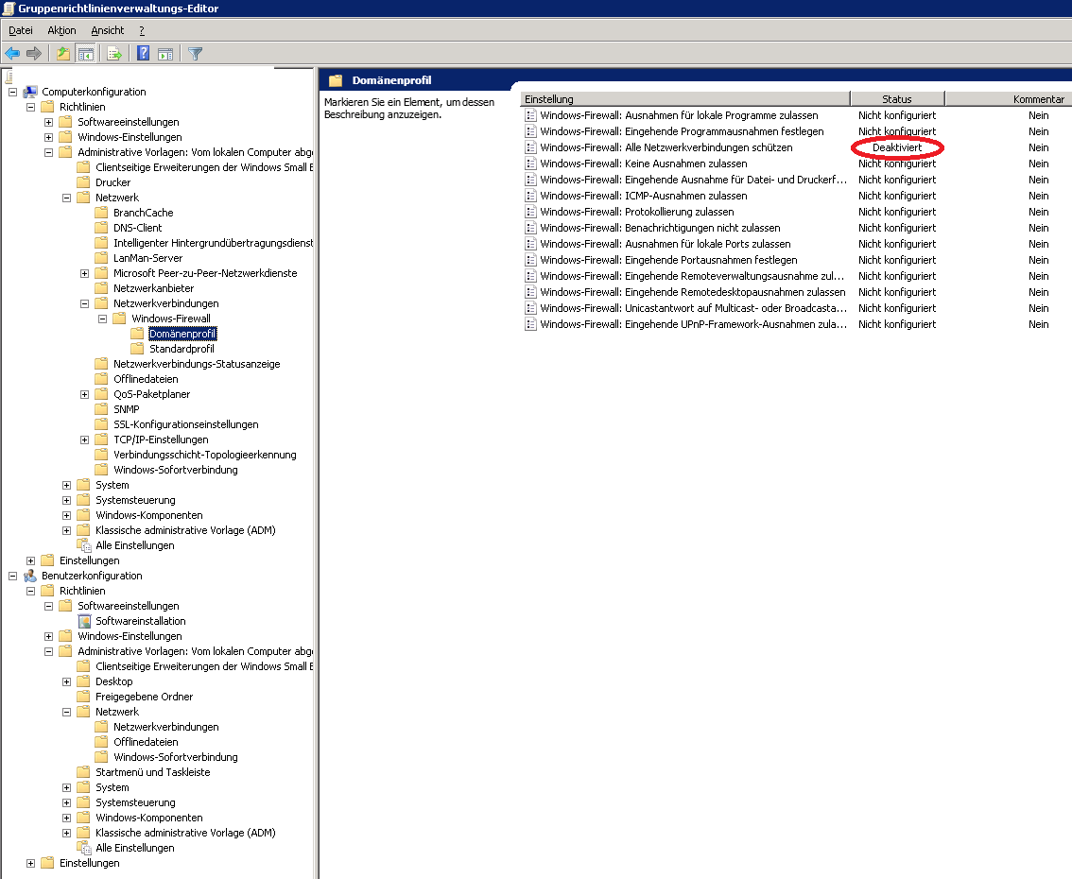Click the policy icon of 'Keine Ausnahmen zulassen'
This screenshot has height=879, width=1072.
point(530,164)
